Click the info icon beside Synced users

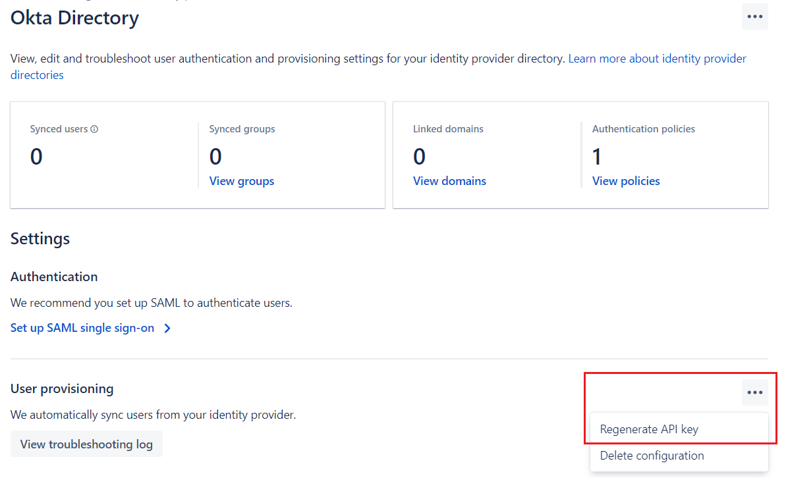[x=94, y=130]
